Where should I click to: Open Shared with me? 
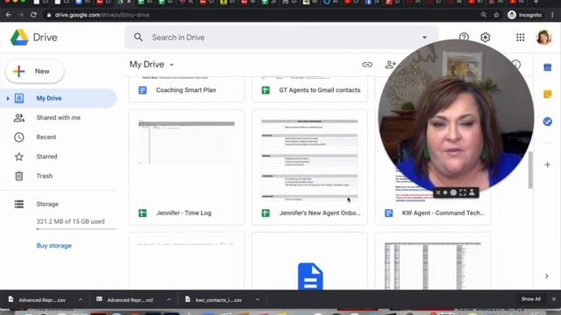(x=59, y=117)
